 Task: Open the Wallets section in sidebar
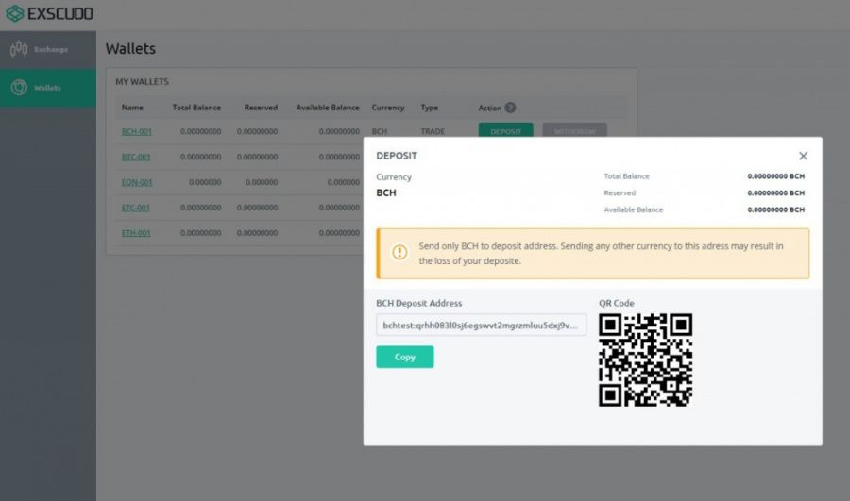48,88
